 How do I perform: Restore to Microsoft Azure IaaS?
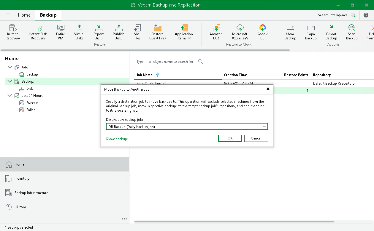pos(240,32)
